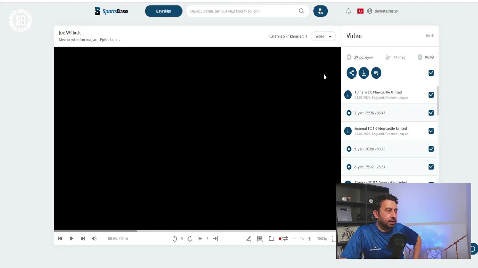
Task: Select the Fulham 2:0 Newcastle United title
Action: coord(378,92)
